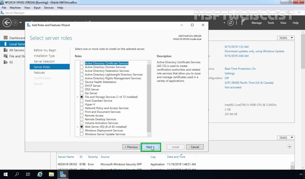Toggle the Web Server (IIS) checkbox

[x=82, y=127]
